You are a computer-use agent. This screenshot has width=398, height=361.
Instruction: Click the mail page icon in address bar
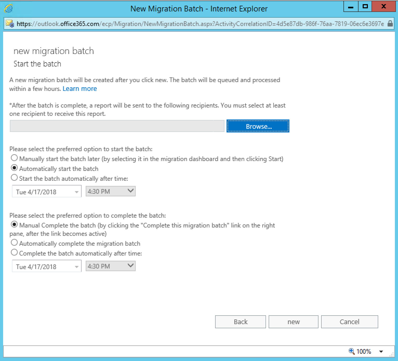pos(10,24)
